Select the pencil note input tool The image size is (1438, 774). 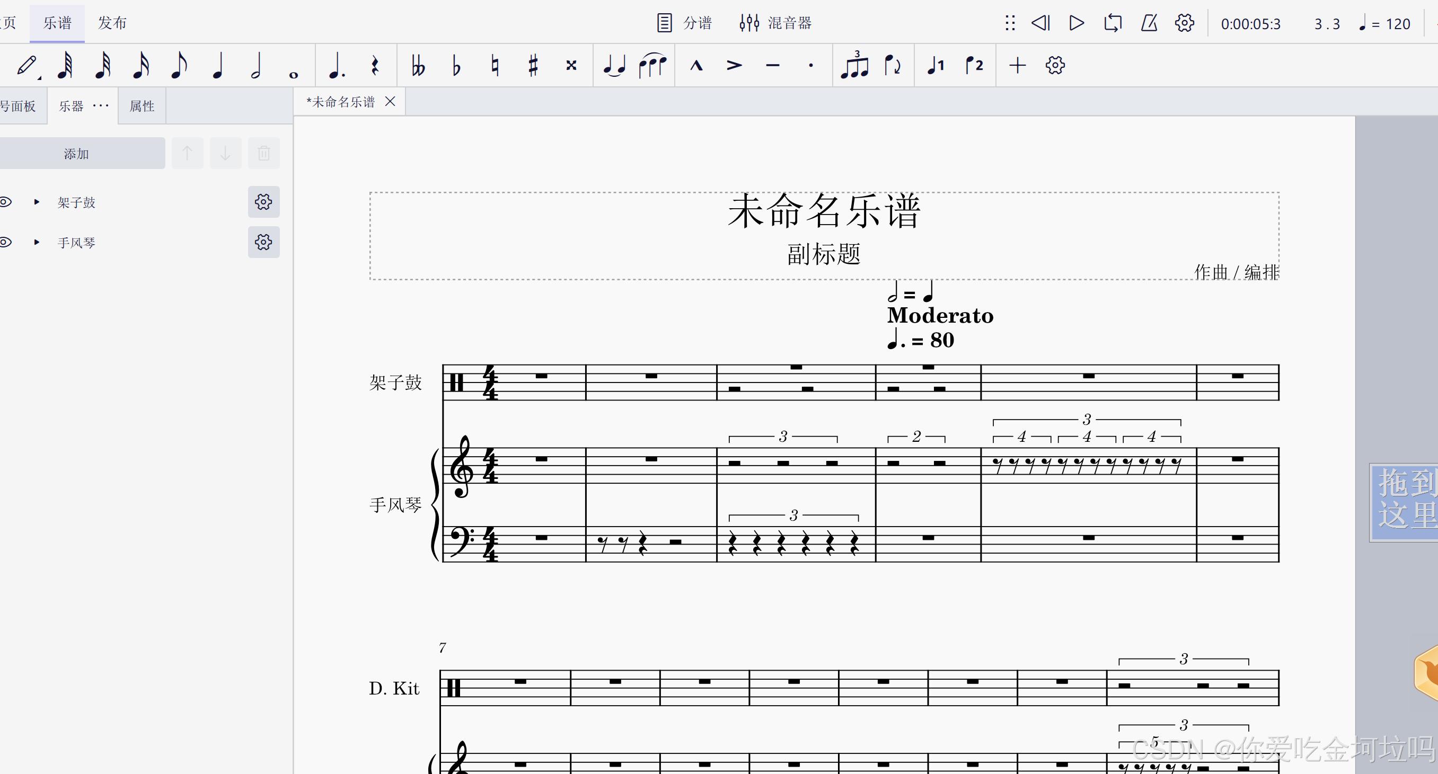25,65
